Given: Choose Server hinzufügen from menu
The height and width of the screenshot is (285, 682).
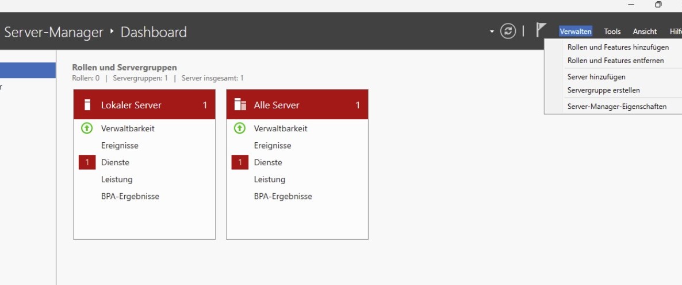Looking at the screenshot, I should [x=596, y=77].
